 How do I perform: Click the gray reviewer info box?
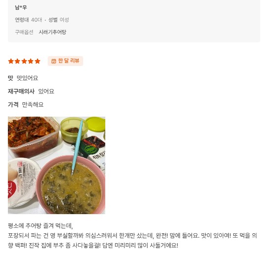click(134, 21)
